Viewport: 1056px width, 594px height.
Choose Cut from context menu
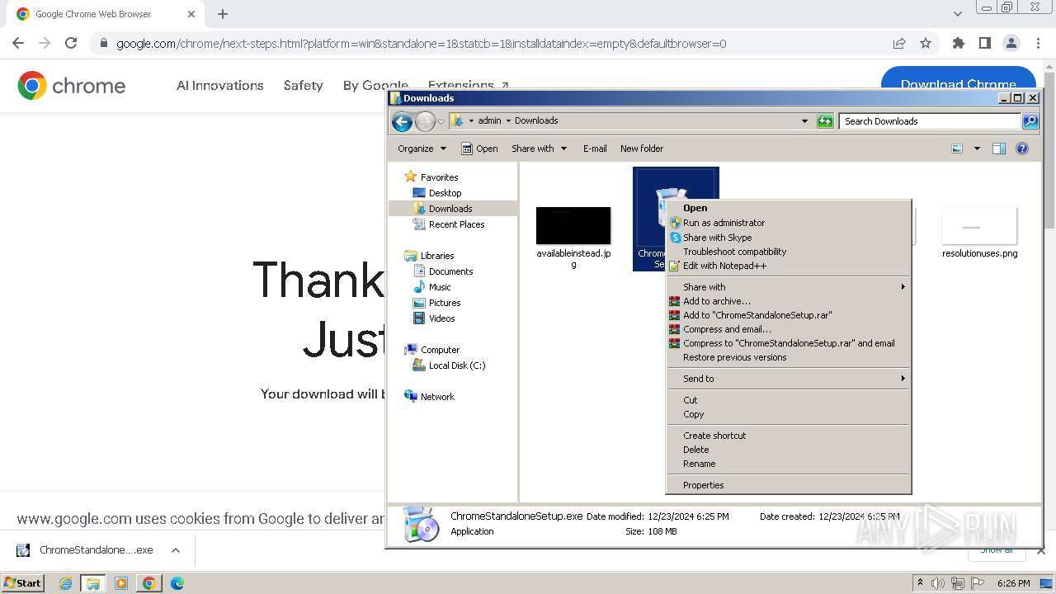pos(789,400)
